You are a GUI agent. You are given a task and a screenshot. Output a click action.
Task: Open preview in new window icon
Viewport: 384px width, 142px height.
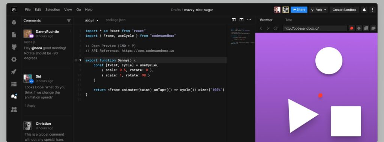(373, 28)
